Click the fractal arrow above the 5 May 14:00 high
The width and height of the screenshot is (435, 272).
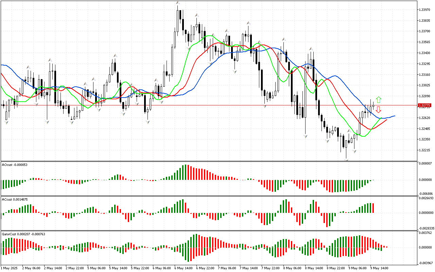pos(115,55)
